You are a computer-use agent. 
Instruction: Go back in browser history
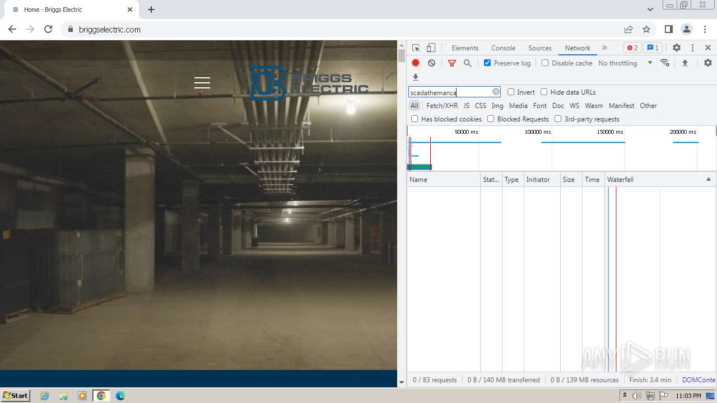click(x=12, y=29)
